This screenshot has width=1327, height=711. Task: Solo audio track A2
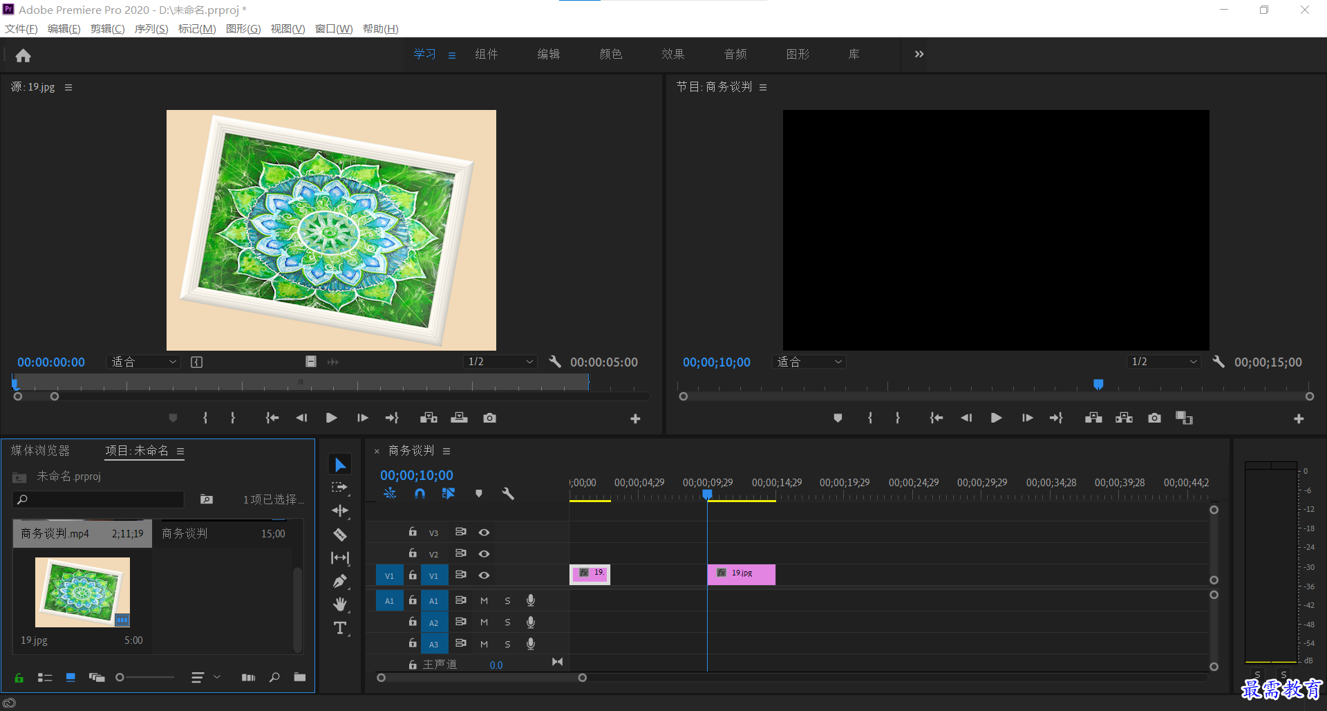[x=507, y=622]
